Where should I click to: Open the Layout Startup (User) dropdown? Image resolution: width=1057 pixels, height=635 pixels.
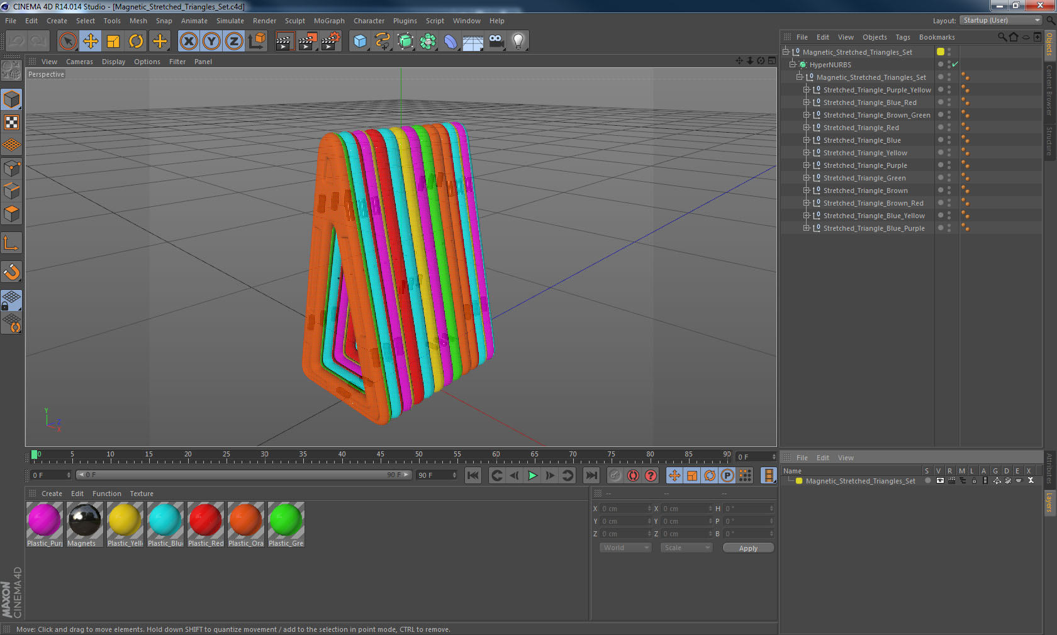point(1001,20)
